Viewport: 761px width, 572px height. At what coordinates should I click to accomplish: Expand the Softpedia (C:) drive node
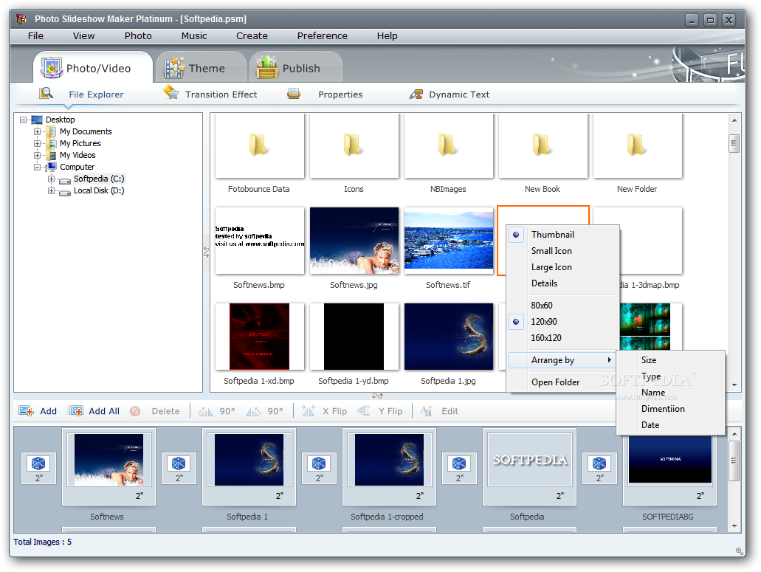(52, 179)
